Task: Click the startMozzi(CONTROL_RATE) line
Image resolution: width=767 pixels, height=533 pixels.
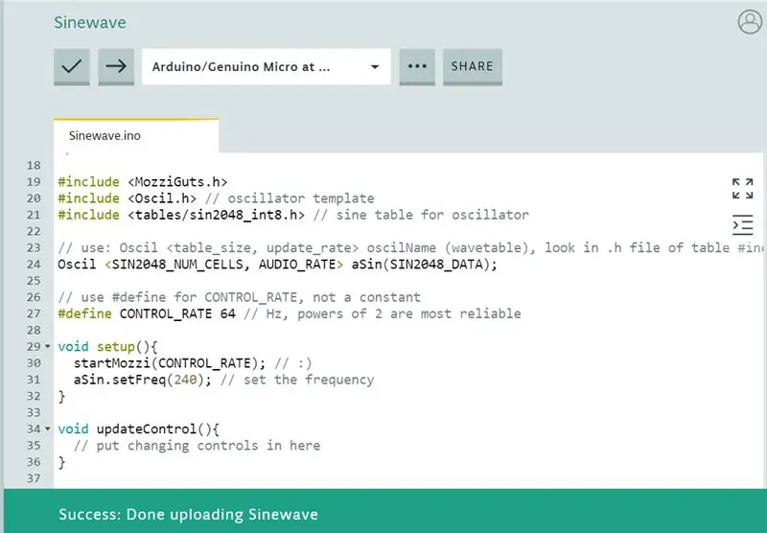Action: 193,362
